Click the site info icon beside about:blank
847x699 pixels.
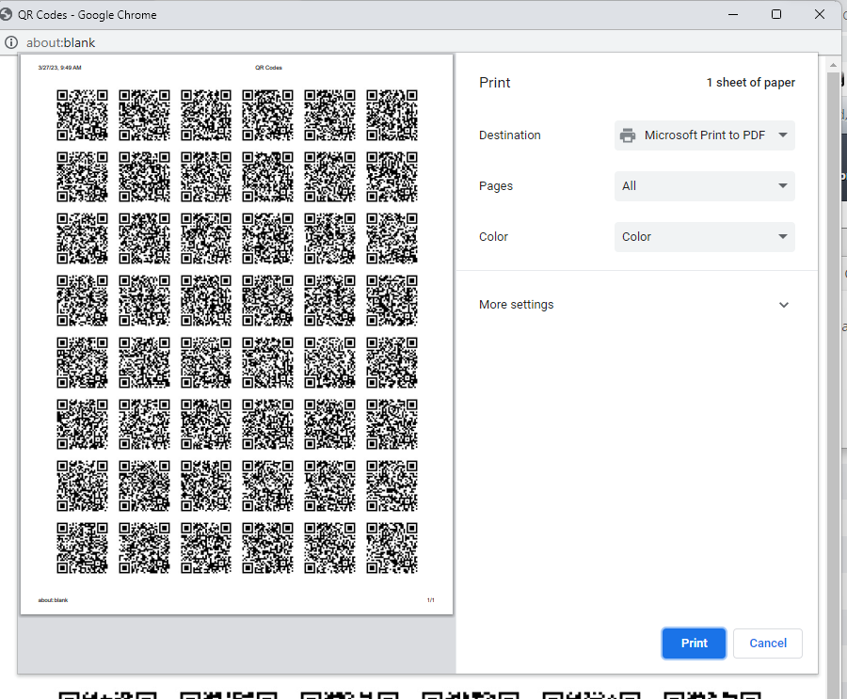(10, 42)
